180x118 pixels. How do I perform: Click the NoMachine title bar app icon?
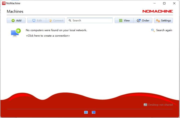pos(4,3)
